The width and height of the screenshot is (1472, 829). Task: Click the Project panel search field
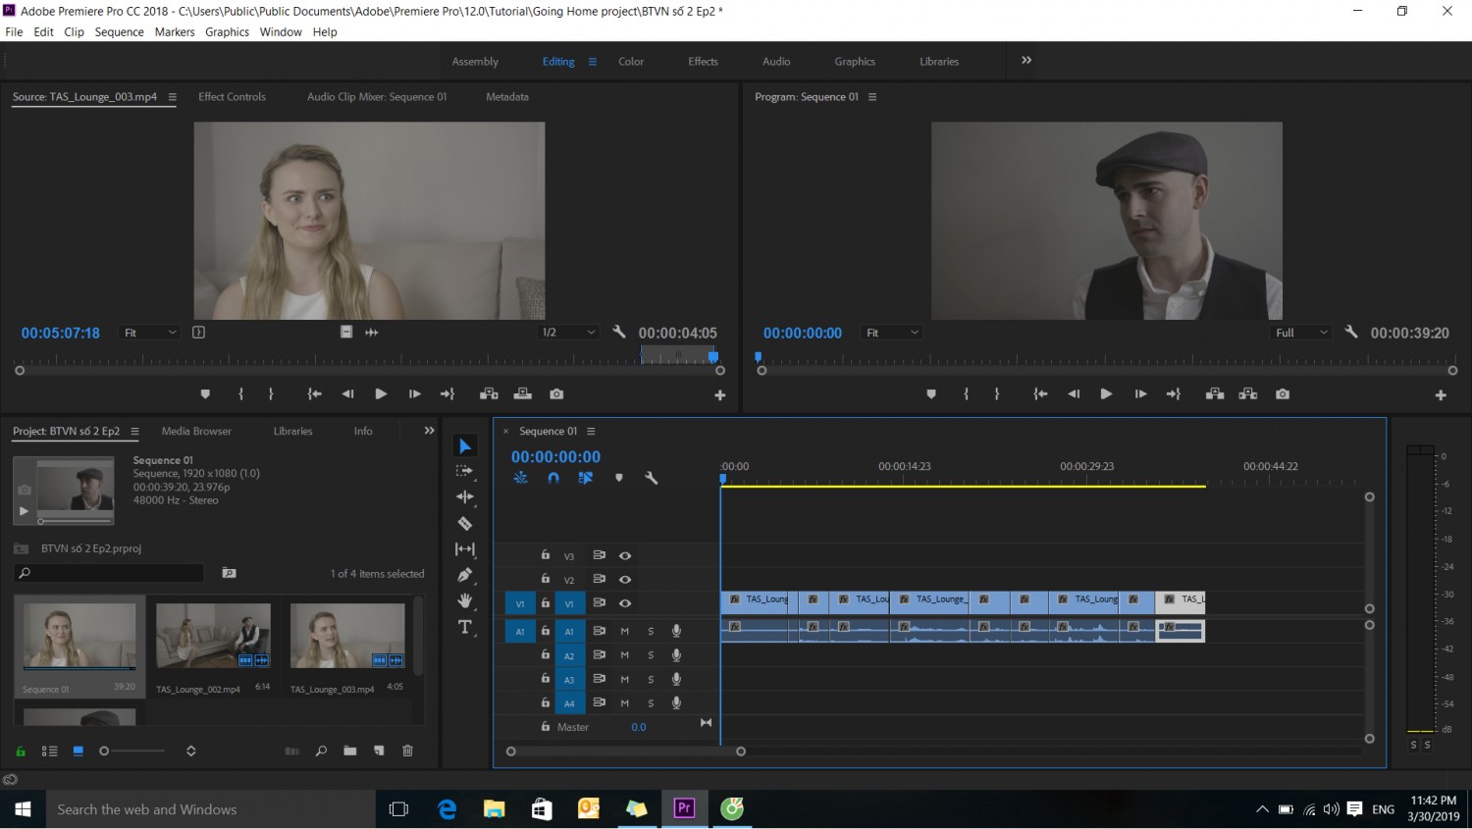[109, 573]
